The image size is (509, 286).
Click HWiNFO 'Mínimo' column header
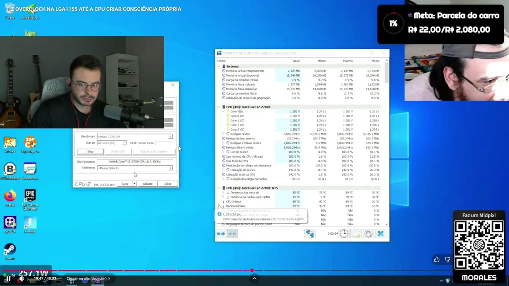(322, 61)
